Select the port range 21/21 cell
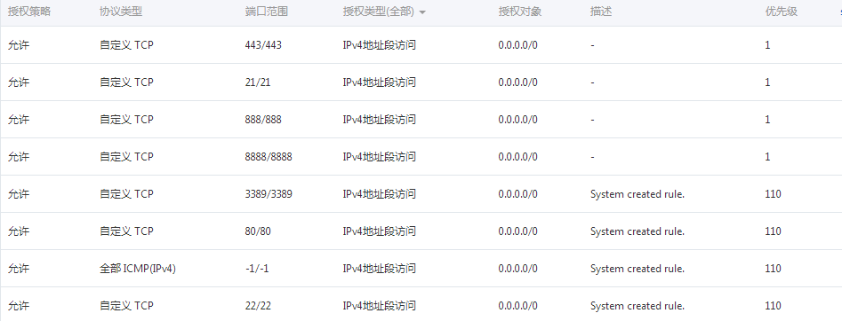 pyautogui.click(x=258, y=82)
